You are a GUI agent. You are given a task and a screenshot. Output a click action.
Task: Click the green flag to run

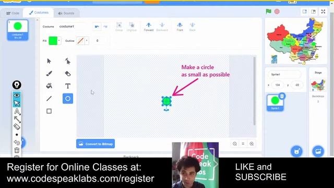269,11
